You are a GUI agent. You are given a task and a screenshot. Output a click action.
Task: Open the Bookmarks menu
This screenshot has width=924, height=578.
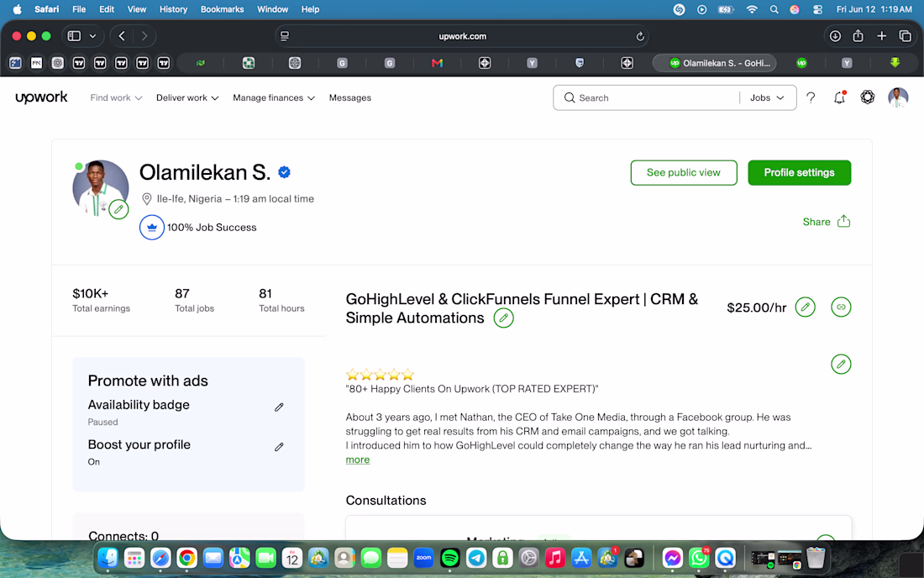[222, 9]
